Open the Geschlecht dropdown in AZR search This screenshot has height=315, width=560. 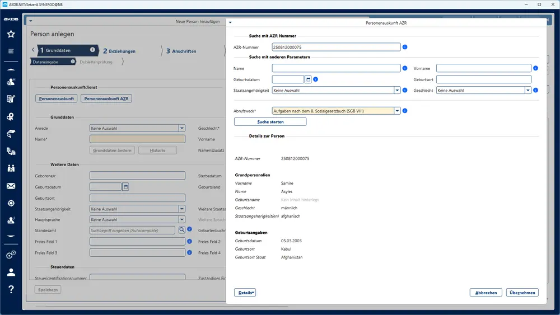tap(528, 90)
